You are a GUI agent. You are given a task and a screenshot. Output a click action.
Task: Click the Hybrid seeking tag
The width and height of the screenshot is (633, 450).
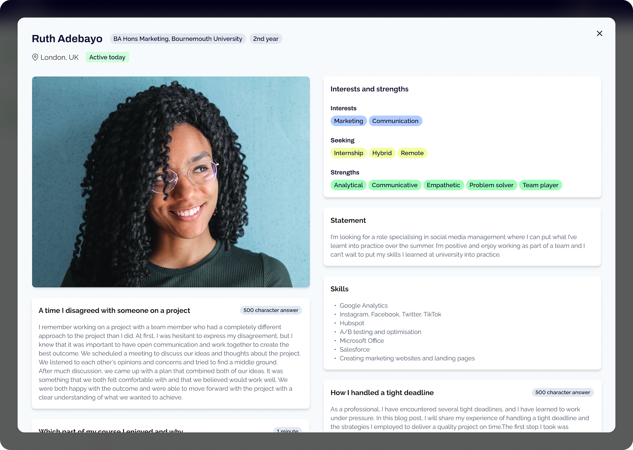pos(382,153)
